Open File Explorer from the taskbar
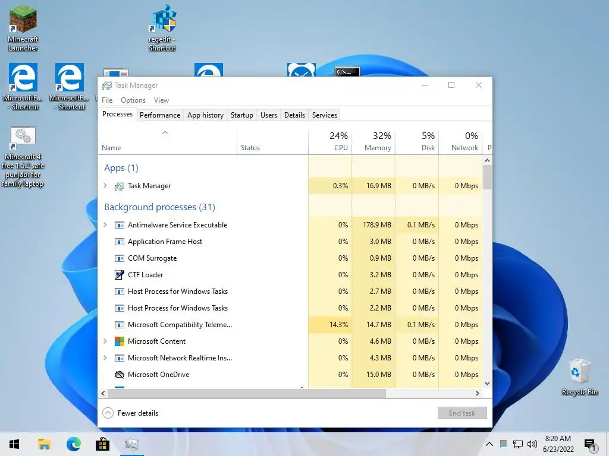This screenshot has height=456, width=609. pos(44,444)
